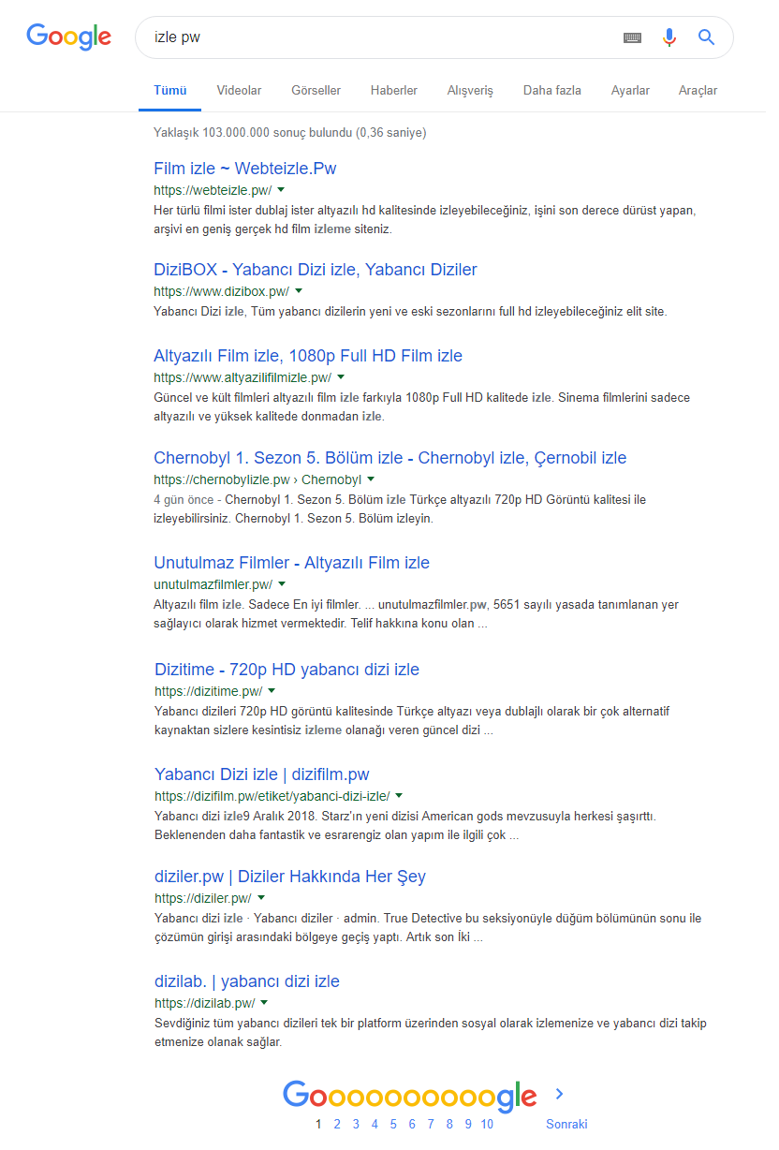779x1150 pixels.
Task: Open Yabancı Dizi izle | dizifilm.pw result
Action: tap(262, 774)
